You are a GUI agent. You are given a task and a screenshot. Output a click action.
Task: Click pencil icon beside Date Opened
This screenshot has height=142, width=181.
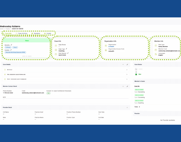pyautogui.click(x=68, y=53)
